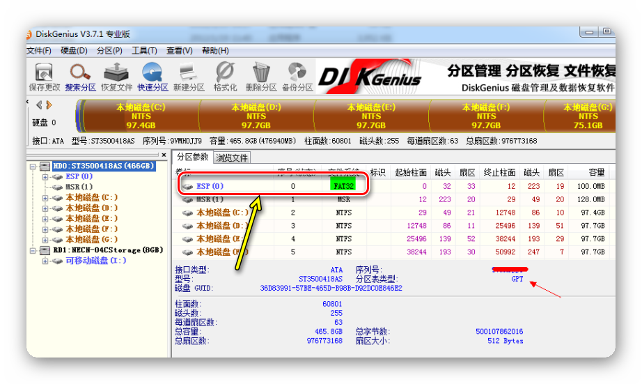Image resolution: width=642 pixels, height=384 pixels.
Task: Select 本地磁盘 (G:) in the disk tree
Action: (x=92, y=239)
